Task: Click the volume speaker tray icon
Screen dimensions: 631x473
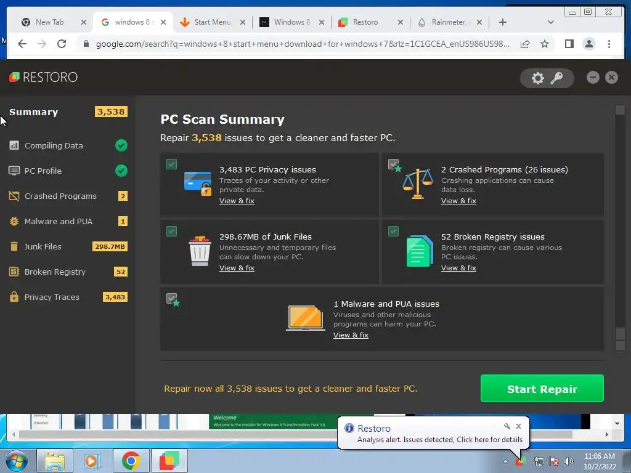Action: (569, 461)
